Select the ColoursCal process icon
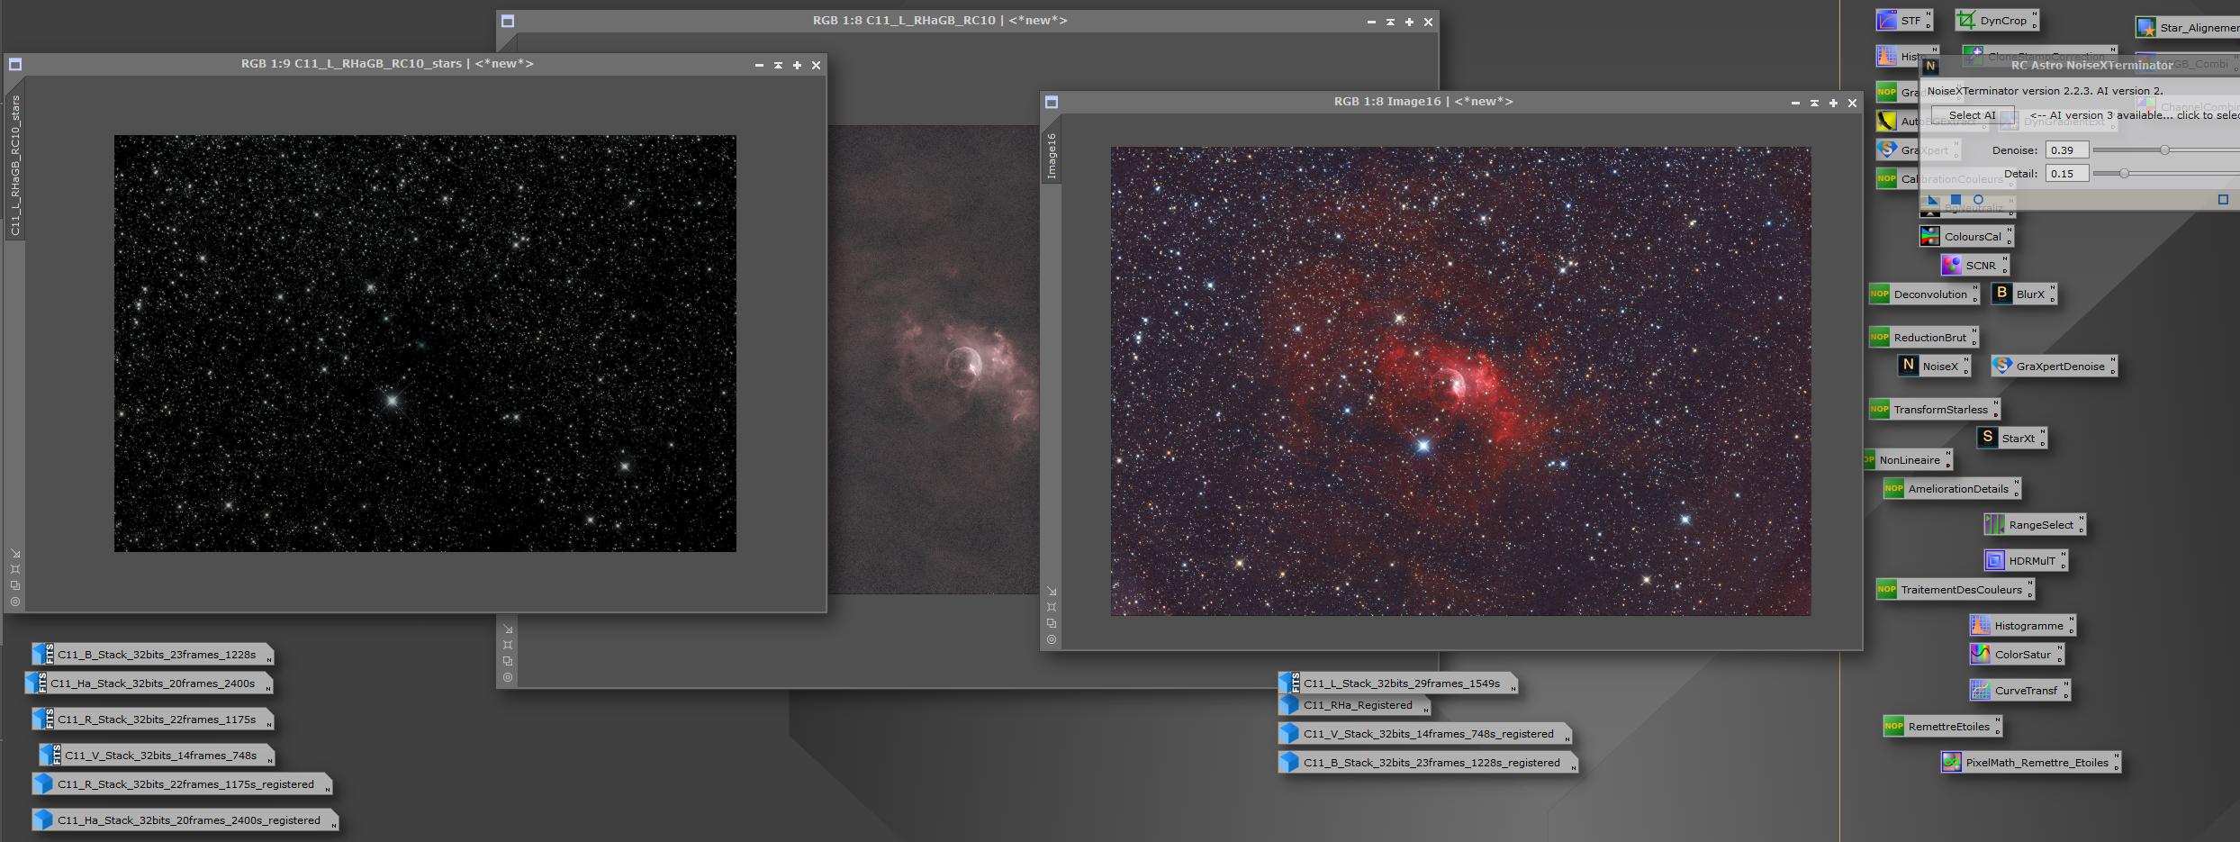The image size is (2240, 842). coord(1965,237)
